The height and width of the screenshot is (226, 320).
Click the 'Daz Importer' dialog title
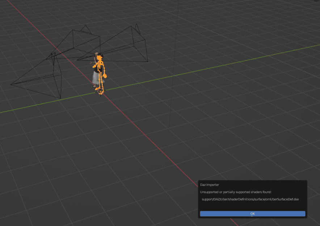[x=210, y=185]
